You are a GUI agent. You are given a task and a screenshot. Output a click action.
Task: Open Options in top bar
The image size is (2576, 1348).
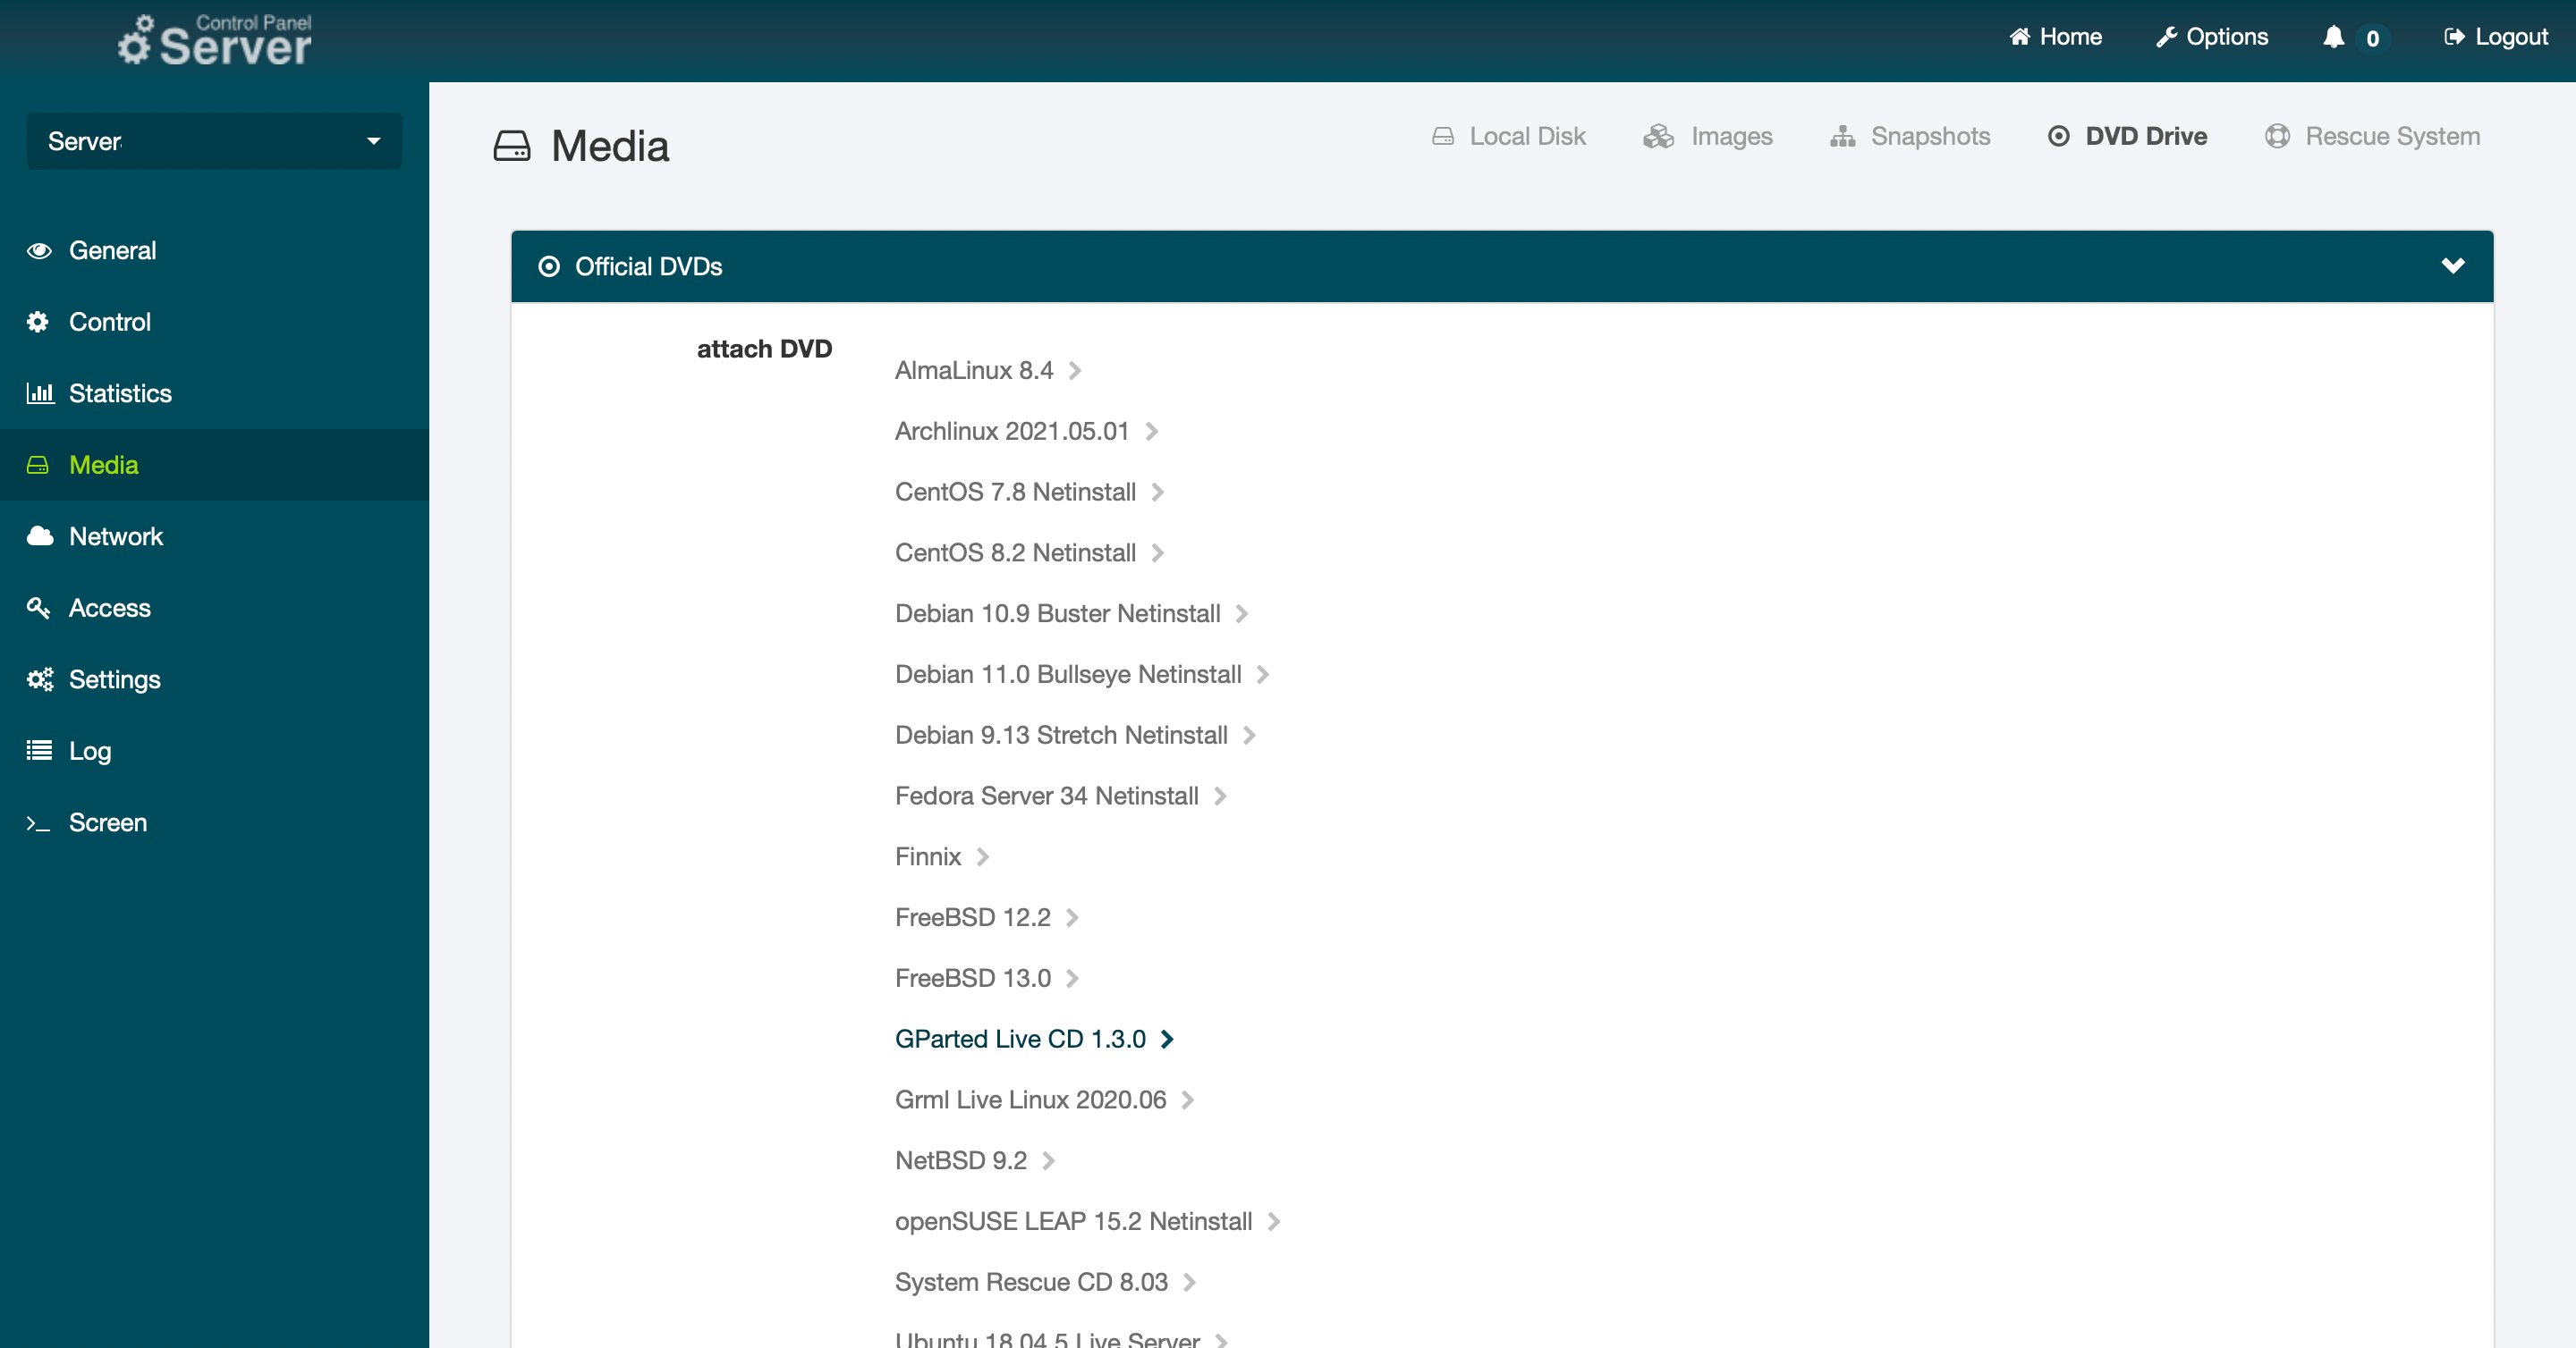pos(2212,37)
